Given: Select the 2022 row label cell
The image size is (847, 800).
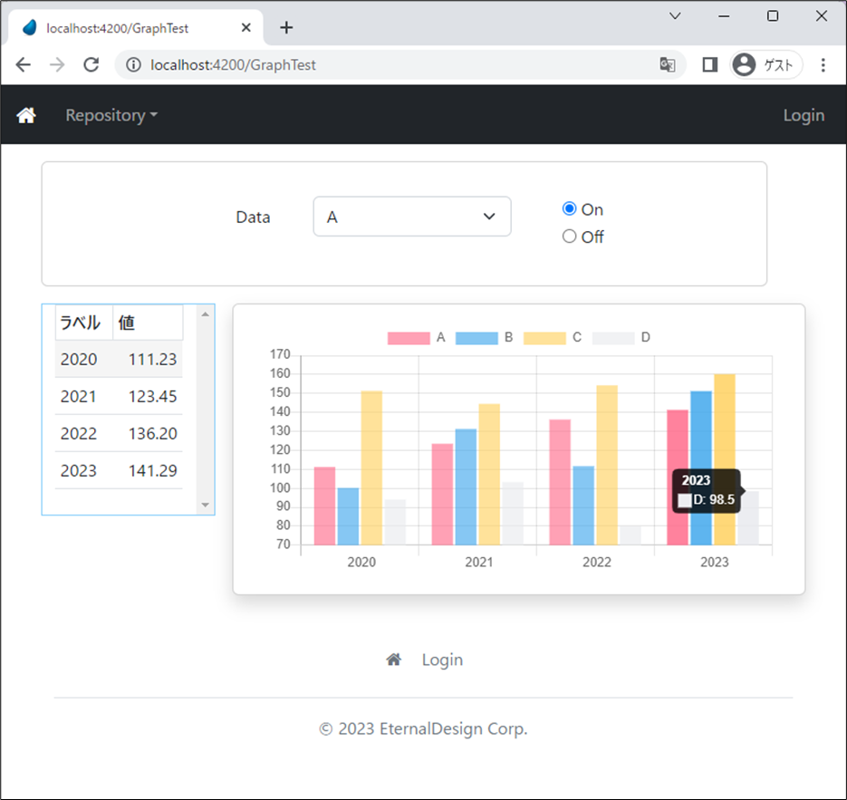Looking at the screenshot, I should click(79, 433).
